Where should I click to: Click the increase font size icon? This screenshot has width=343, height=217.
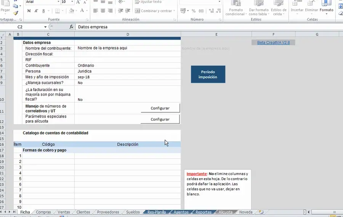(x=78, y=2)
